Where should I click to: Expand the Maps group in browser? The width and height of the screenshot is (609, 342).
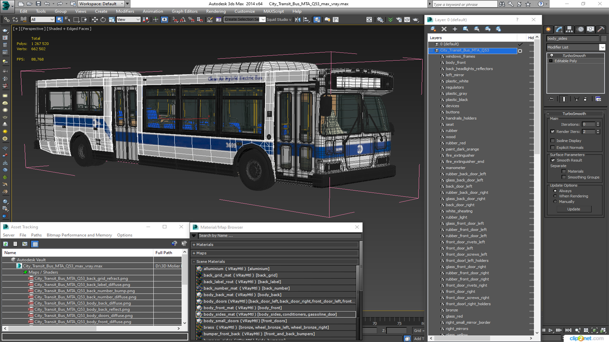point(194,253)
